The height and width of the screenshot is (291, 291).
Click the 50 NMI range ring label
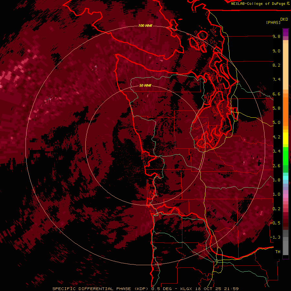click(x=145, y=86)
